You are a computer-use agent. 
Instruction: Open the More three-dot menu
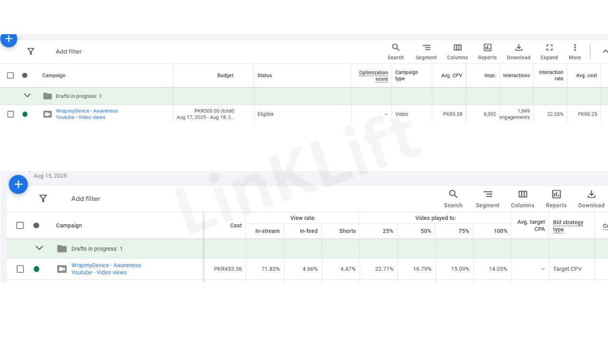[x=575, y=48]
